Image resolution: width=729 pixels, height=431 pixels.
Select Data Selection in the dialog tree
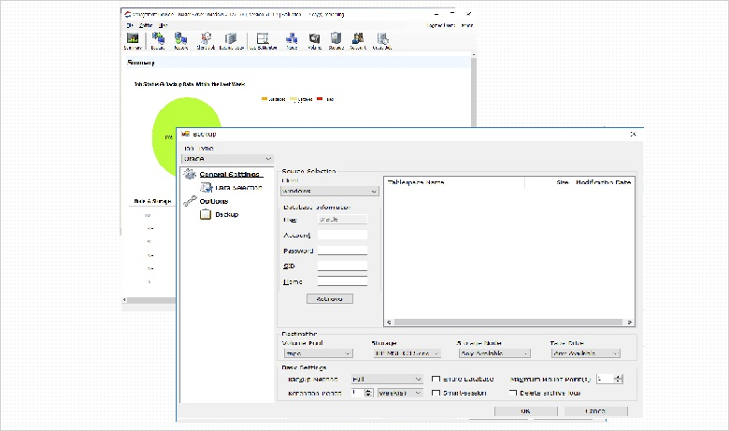tap(238, 188)
